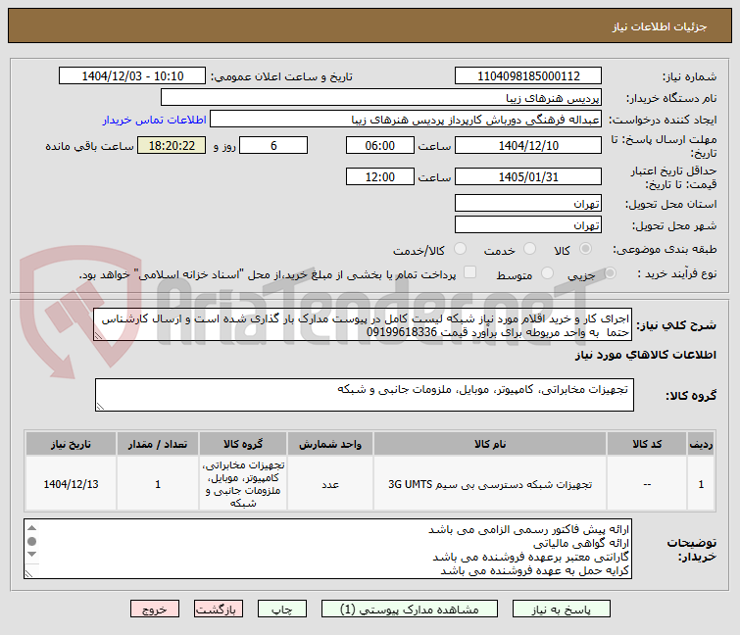Click the کد کالا column header
740x635 pixels.
pos(647,444)
